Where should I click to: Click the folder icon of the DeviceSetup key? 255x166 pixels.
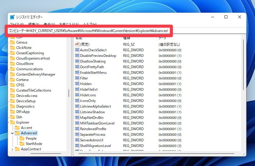(x=12, y=101)
